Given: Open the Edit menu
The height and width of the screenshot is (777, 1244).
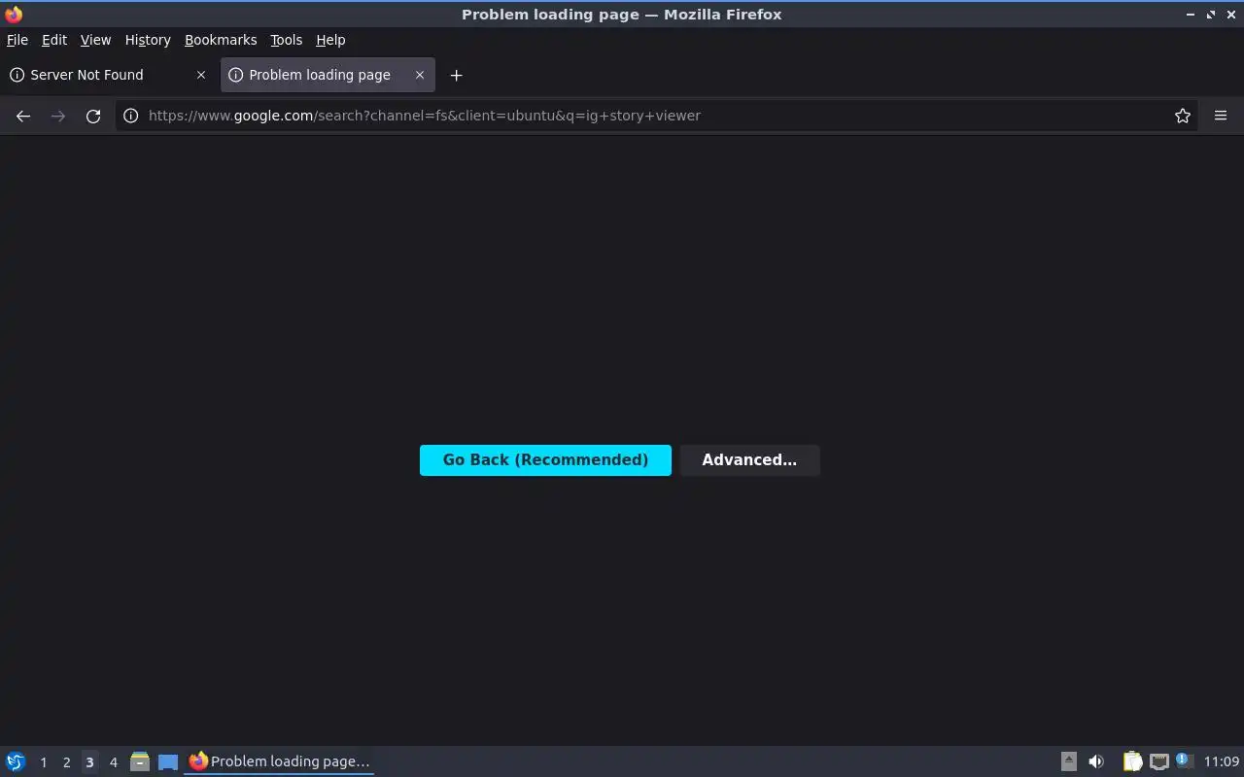Looking at the screenshot, I should 54,40.
